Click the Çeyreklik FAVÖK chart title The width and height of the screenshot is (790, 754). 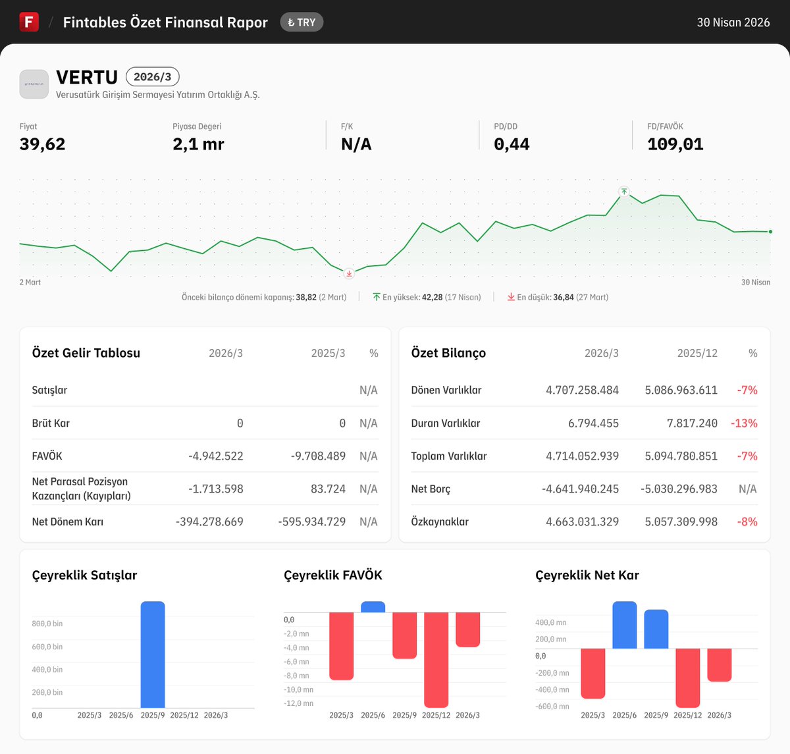tap(333, 575)
